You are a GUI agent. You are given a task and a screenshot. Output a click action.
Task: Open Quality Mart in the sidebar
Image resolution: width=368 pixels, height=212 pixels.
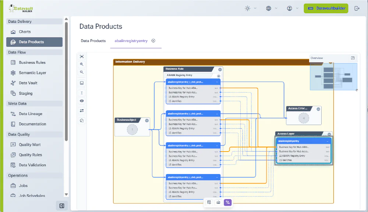[34, 145]
